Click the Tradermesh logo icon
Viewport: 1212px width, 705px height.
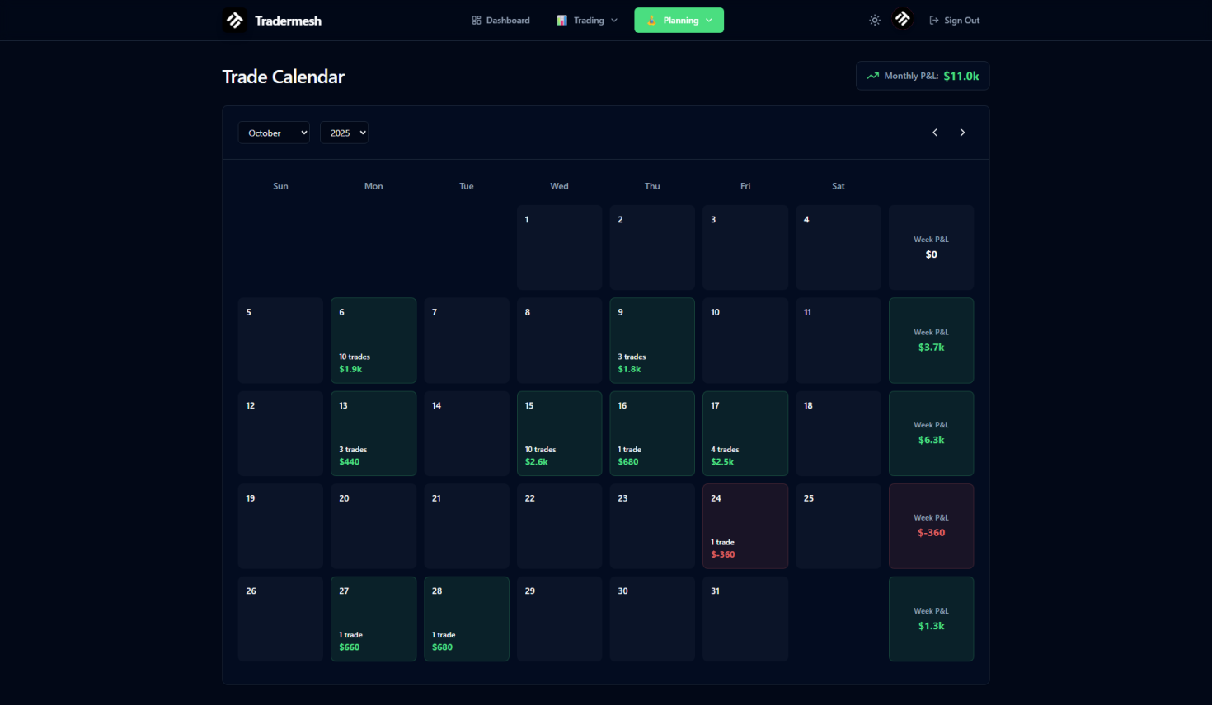pyautogui.click(x=235, y=21)
